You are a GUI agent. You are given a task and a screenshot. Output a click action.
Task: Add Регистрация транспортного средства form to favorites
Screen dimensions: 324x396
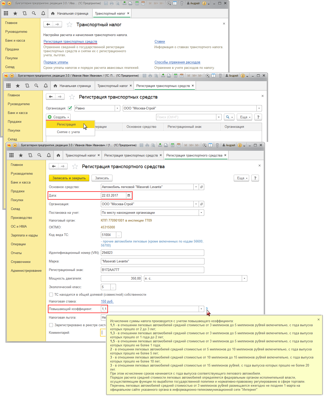[75, 166]
